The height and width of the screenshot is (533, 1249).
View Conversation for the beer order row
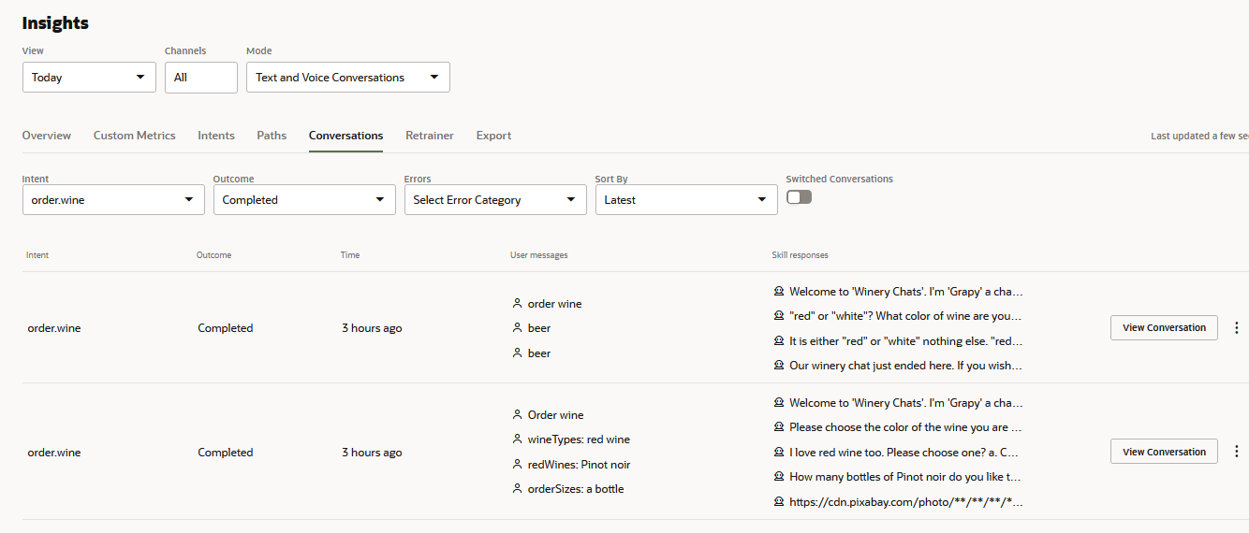click(x=1164, y=328)
